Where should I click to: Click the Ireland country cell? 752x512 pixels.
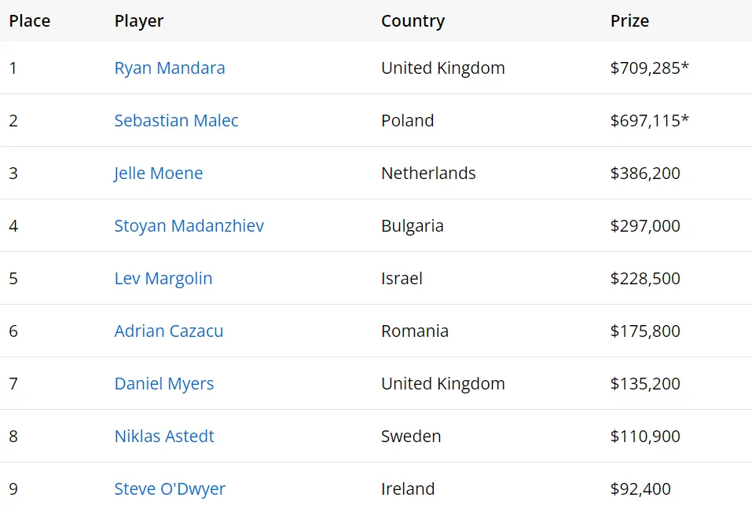coord(407,489)
